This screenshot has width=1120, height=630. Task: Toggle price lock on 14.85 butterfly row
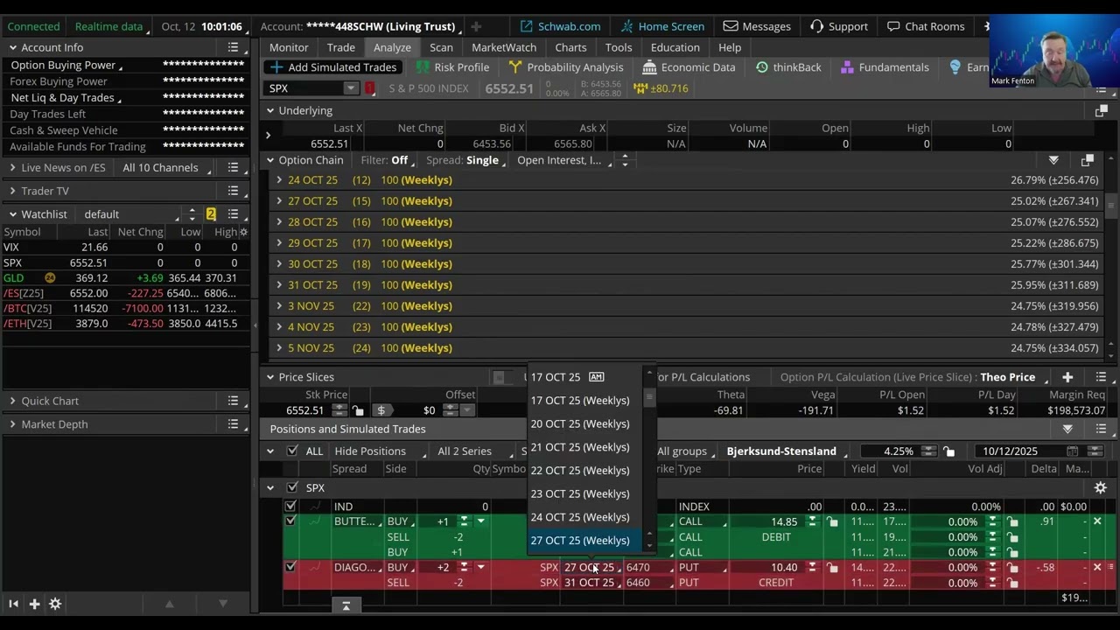click(x=832, y=521)
